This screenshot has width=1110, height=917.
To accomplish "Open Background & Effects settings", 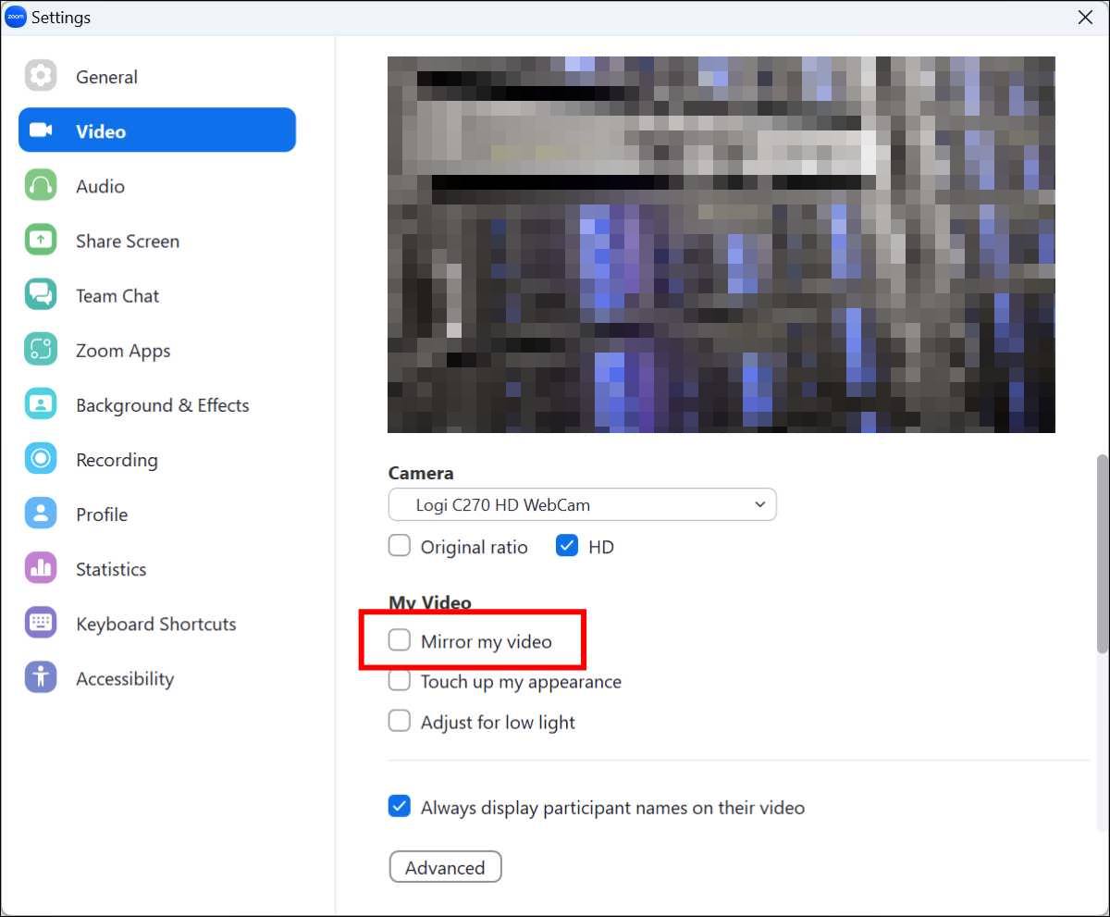I will pos(157,404).
